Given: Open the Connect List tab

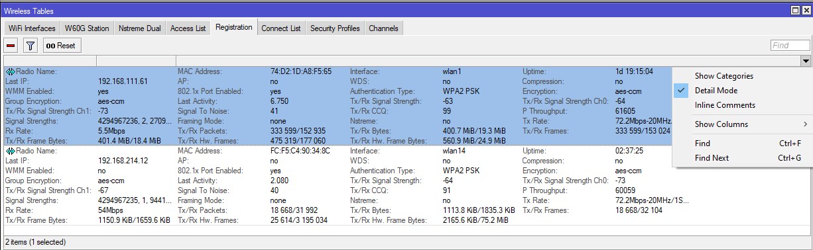Looking at the screenshot, I should (x=281, y=28).
